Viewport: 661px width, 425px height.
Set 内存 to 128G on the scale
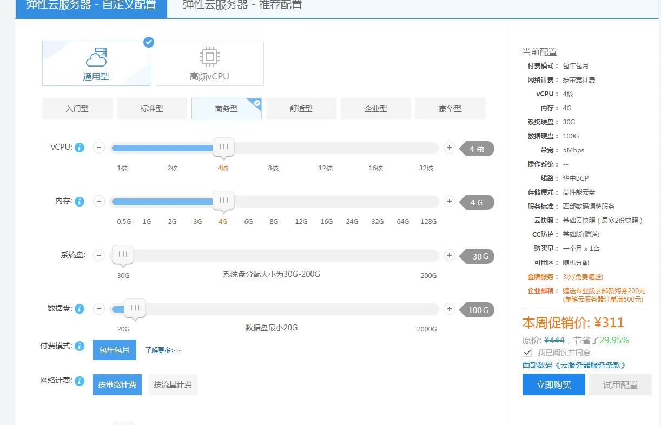428,222
